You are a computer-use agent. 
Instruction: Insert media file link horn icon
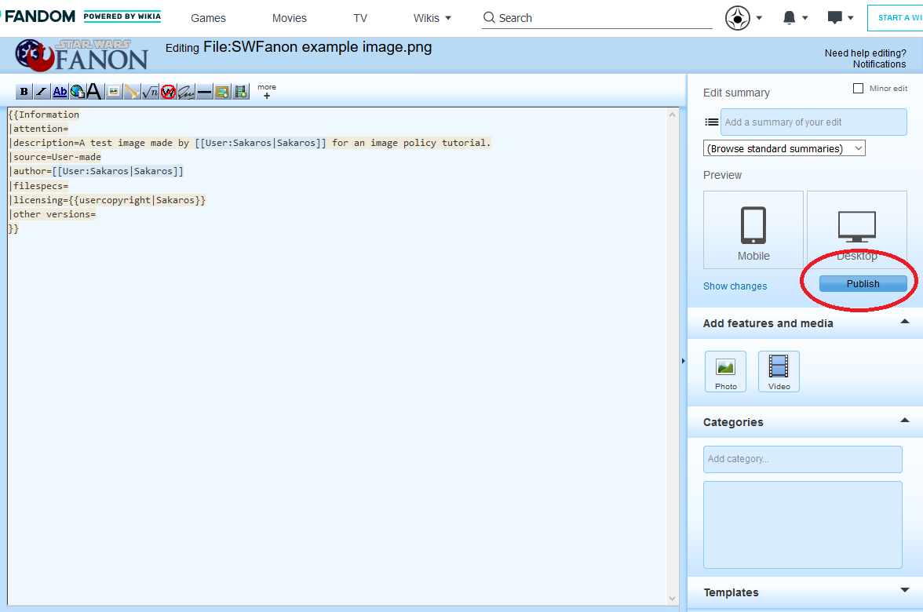132,91
